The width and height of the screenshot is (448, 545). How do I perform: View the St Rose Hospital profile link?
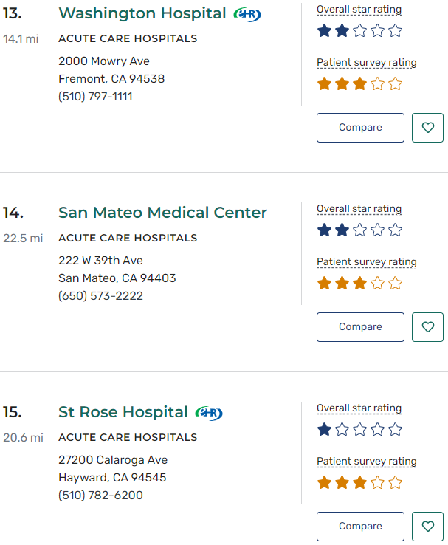click(x=123, y=412)
